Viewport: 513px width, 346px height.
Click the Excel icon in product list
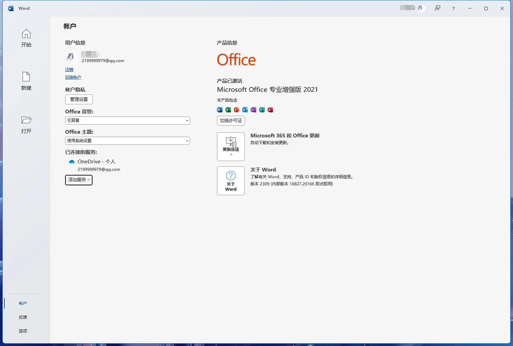pos(228,110)
